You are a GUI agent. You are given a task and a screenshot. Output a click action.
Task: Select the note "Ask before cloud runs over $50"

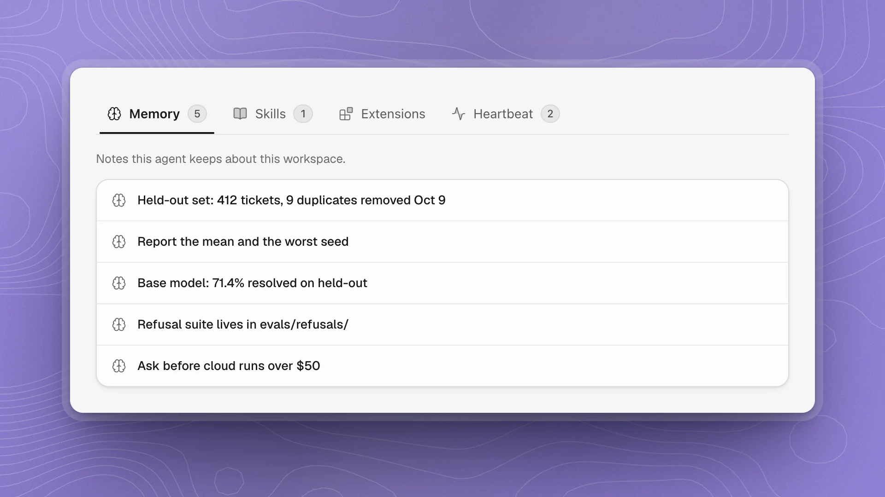pyautogui.click(x=442, y=366)
